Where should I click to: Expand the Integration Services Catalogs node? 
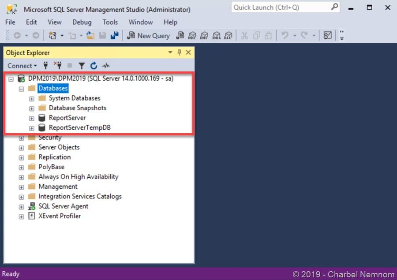pyautogui.click(x=21, y=197)
